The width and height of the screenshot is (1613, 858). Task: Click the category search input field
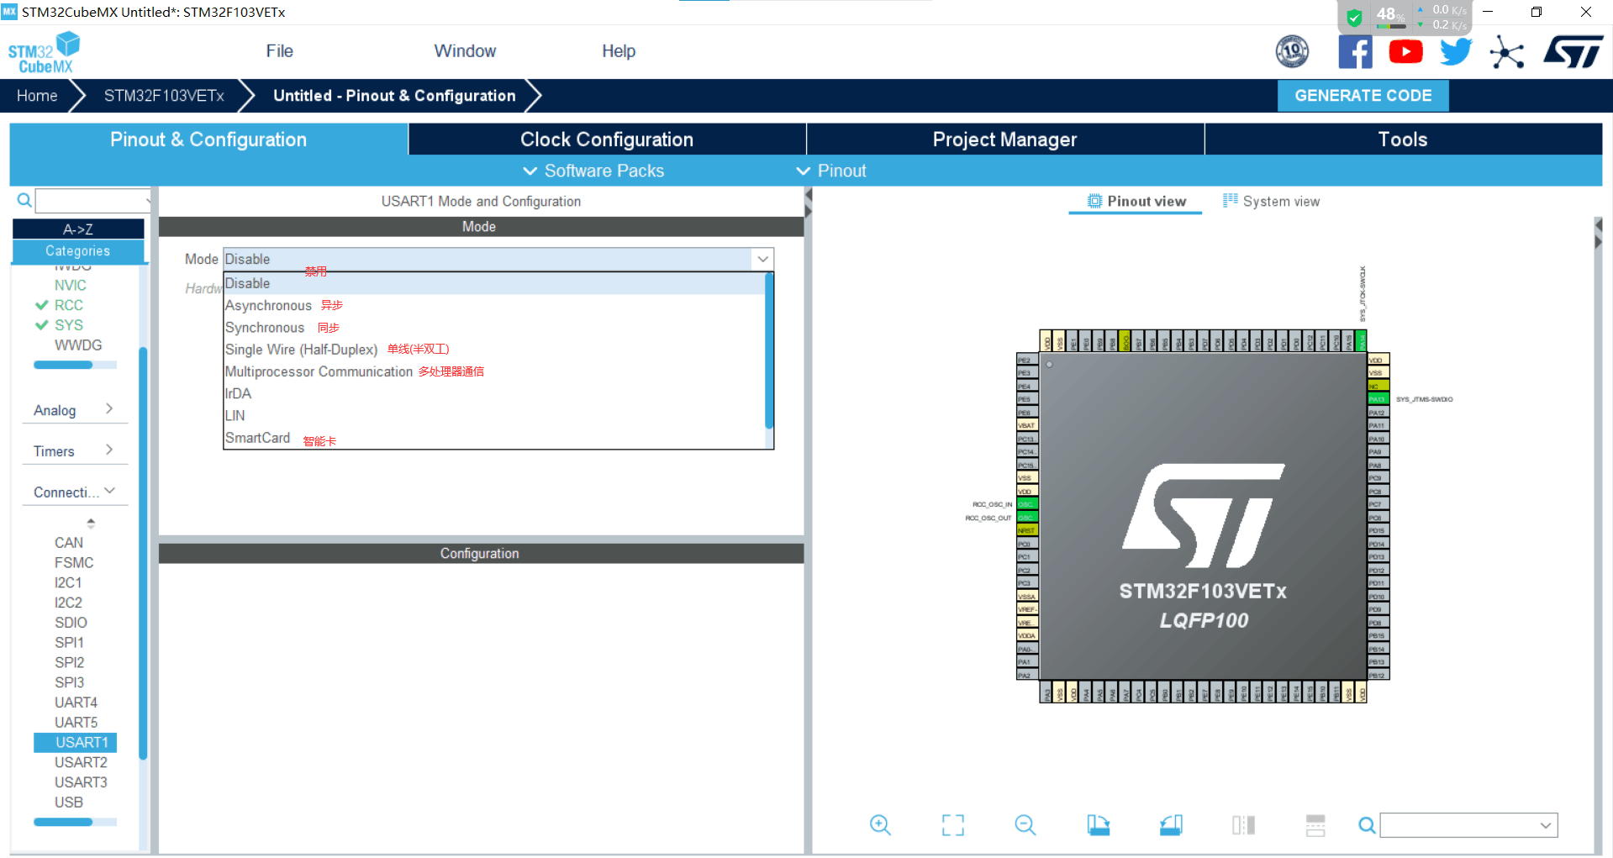tap(92, 200)
